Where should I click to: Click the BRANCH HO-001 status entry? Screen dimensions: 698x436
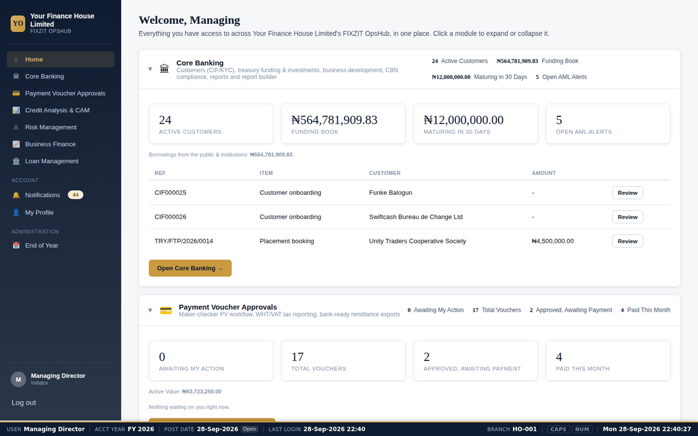click(x=512, y=430)
